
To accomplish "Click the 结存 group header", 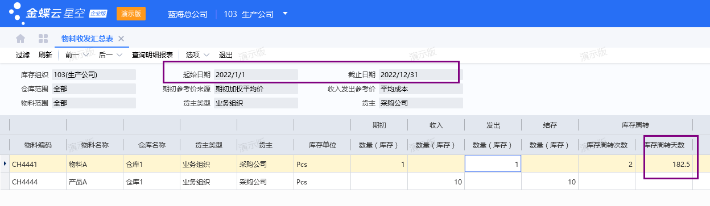I will click(x=550, y=125).
